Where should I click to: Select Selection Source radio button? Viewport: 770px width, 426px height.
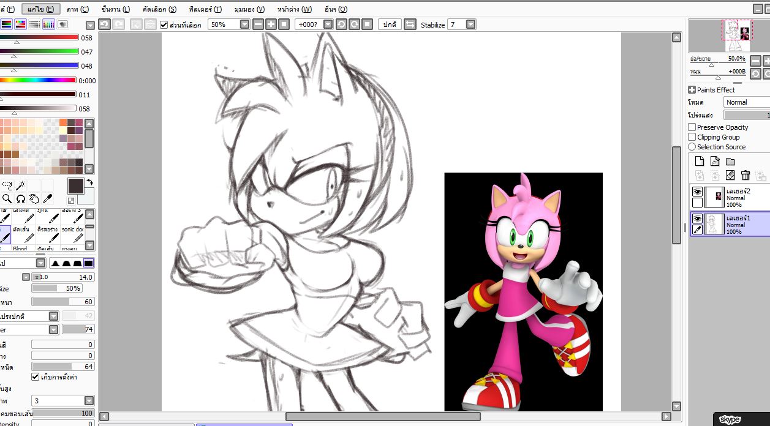[x=692, y=147]
